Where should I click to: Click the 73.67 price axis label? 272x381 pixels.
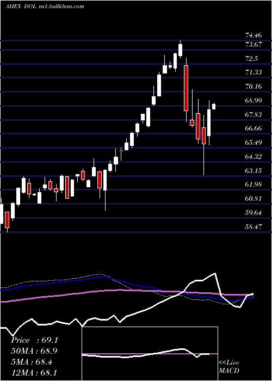tap(254, 45)
